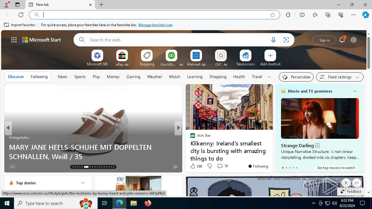Dislike the Kilkenny article
Image resolution: width=372 pixels, height=209 pixels.
click(210, 166)
